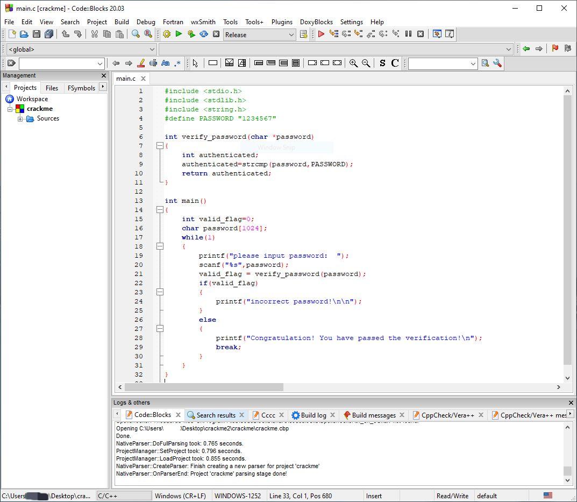
Task: Click the Zoom in magnifier icon
Action: coord(353,63)
